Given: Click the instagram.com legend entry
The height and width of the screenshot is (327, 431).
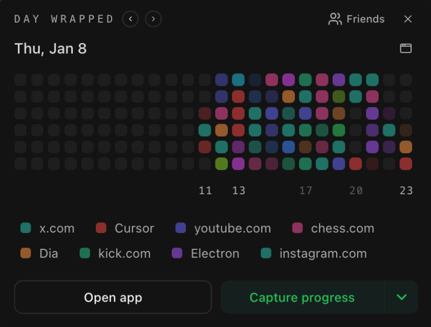Looking at the screenshot, I should point(314,253).
